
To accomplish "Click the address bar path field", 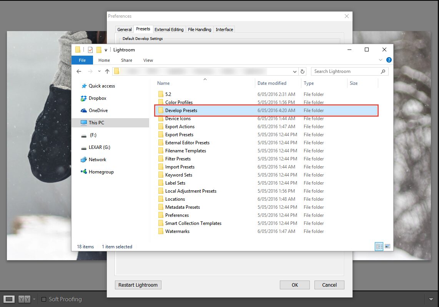I will [x=206, y=71].
